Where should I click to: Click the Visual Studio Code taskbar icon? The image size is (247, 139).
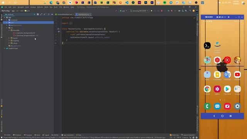coord(127,3)
